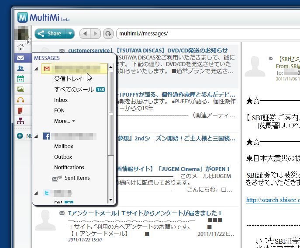Image resolution: width=300 pixels, height=248 pixels.
Task: Click the customerservice sender link
Action: tap(89, 51)
